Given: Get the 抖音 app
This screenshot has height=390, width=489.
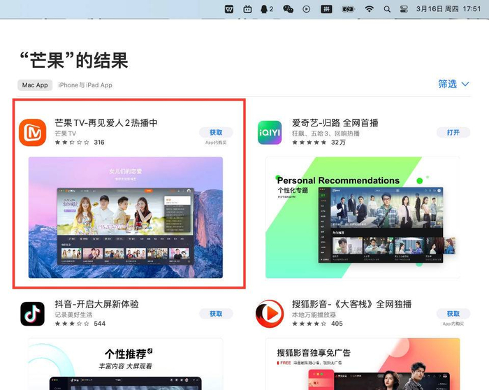Looking at the screenshot, I should point(216,314).
